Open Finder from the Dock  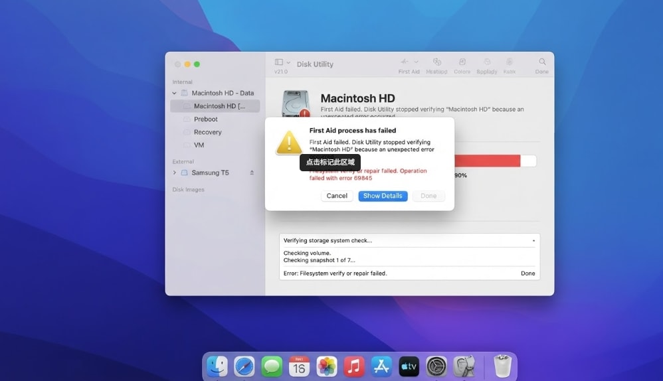217,366
